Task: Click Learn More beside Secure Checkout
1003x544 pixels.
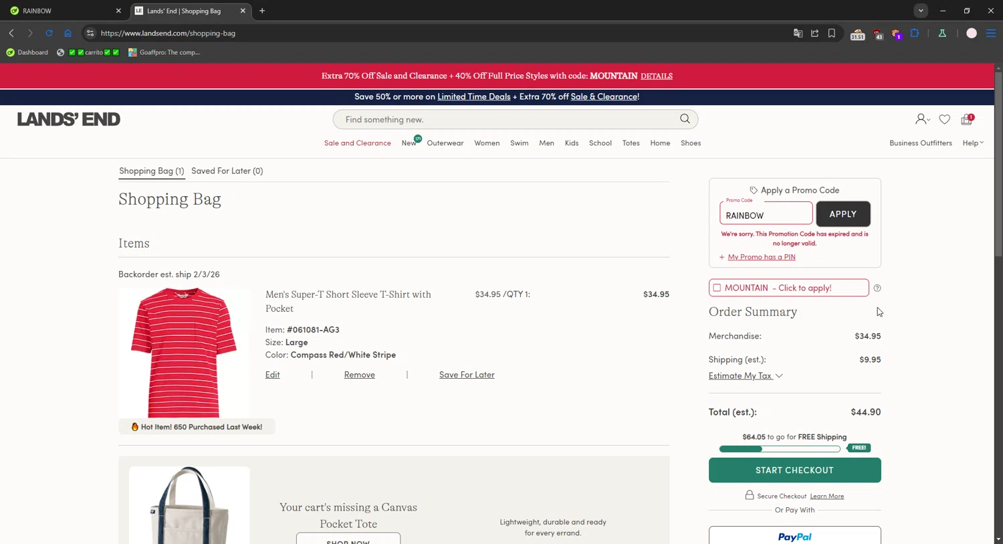Action: pyautogui.click(x=827, y=496)
